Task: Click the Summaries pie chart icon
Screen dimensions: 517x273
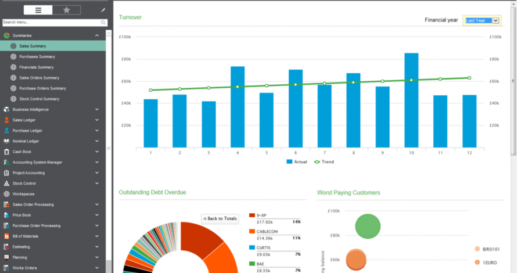Action: 6,35
